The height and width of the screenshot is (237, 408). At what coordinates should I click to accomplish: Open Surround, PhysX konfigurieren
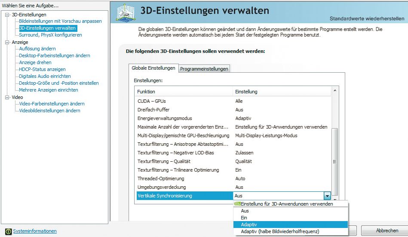50,35
